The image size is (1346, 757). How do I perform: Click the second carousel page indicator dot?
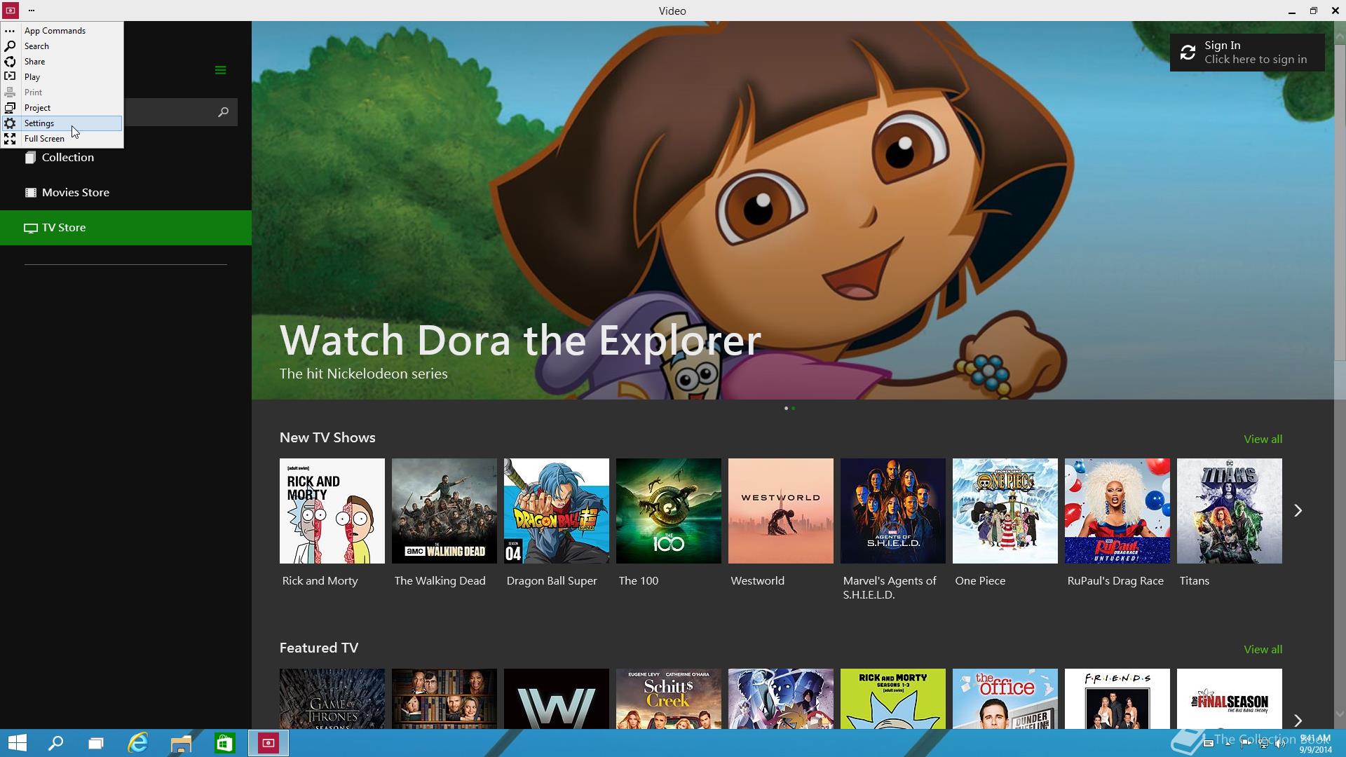794,408
